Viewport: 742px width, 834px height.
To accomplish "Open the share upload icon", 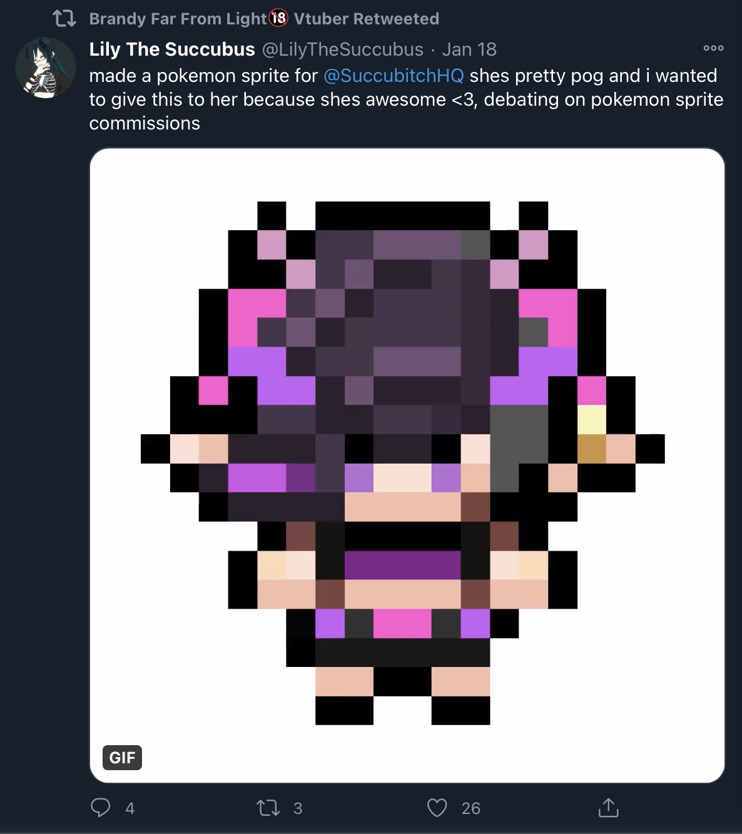I will click(x=607, y=808).
